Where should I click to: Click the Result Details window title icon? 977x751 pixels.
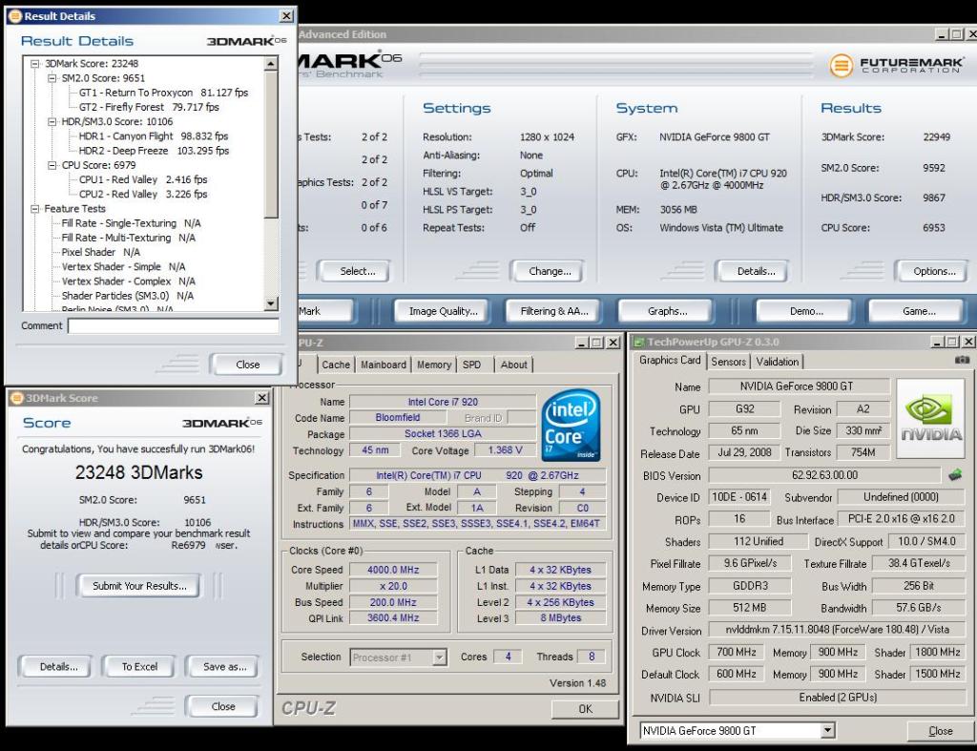point(15,16)
